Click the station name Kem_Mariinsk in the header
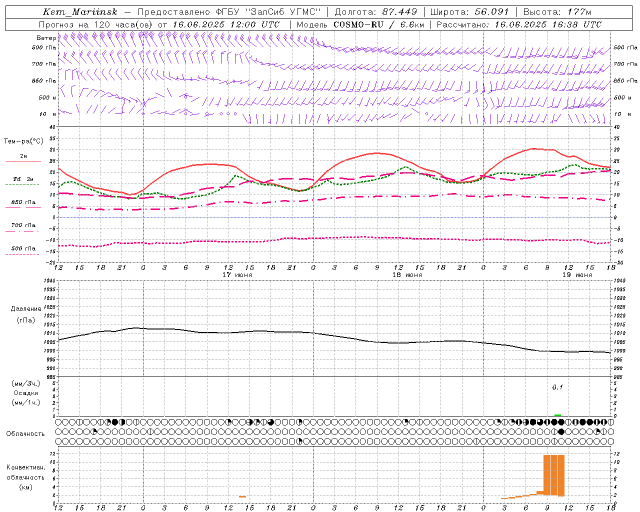 coord(80,12)
